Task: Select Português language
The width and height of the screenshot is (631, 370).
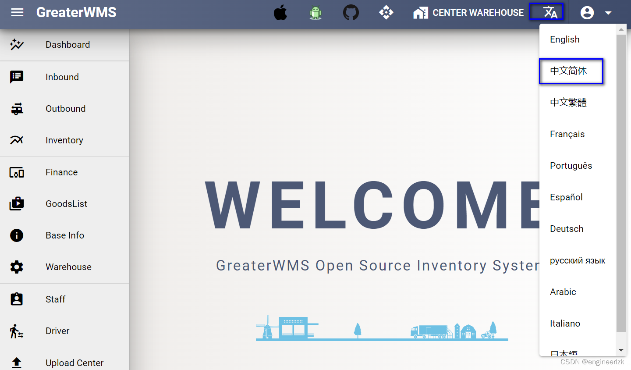Action: tap(578, 166)
